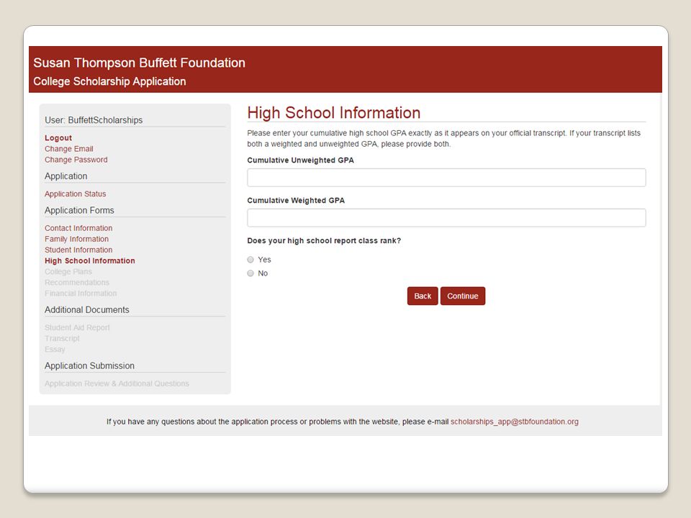Image resolution: width=691 pixels, height=518 pixels.
Task: Click the Back button
Action: pos(423,296)
